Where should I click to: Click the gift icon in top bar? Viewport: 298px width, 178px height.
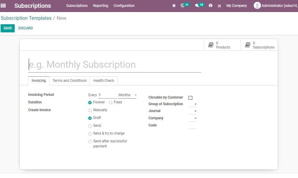point(210,5)
